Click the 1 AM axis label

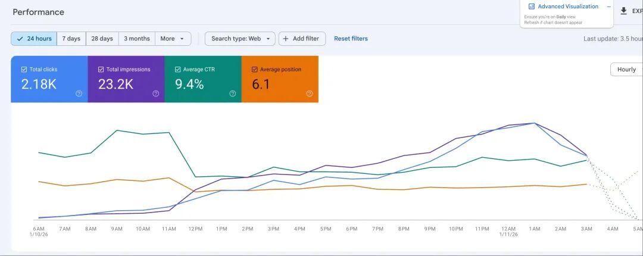click(x=534, y=229)
